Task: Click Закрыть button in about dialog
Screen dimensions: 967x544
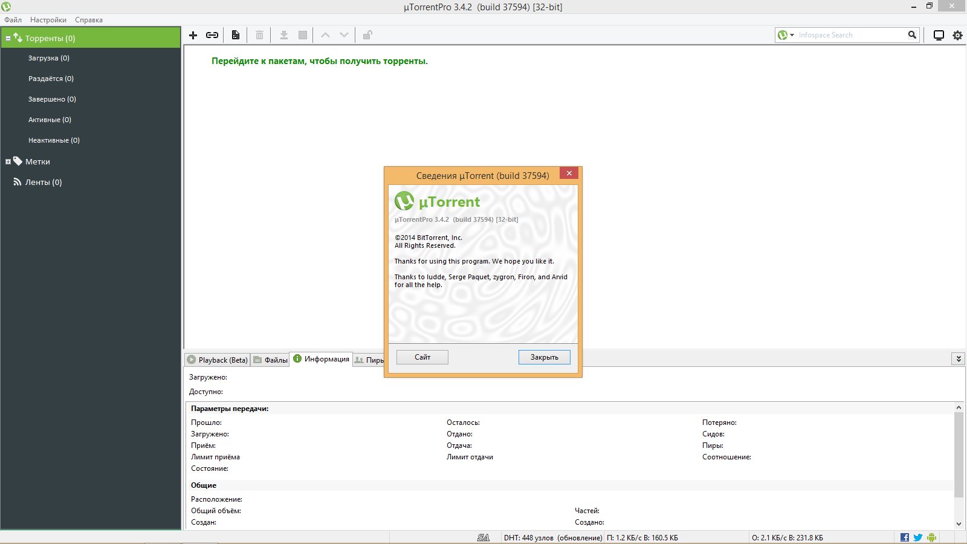Action: 545,357
